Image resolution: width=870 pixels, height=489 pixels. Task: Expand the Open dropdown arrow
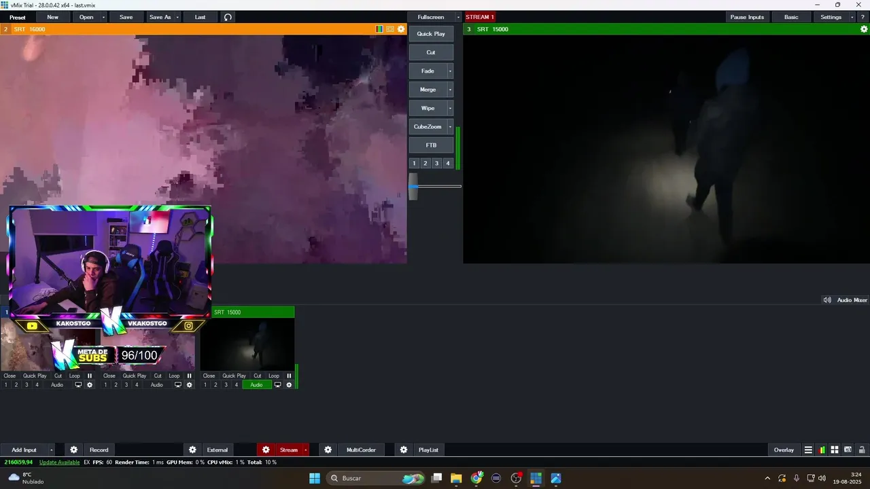point(104,17)
